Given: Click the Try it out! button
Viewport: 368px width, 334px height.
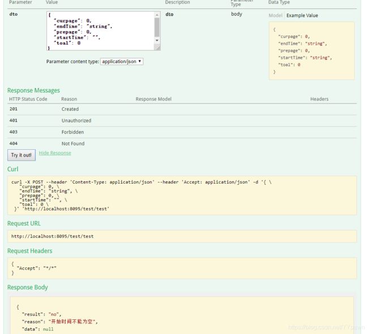Looking at the screenshot, I should tap(22, 155).
